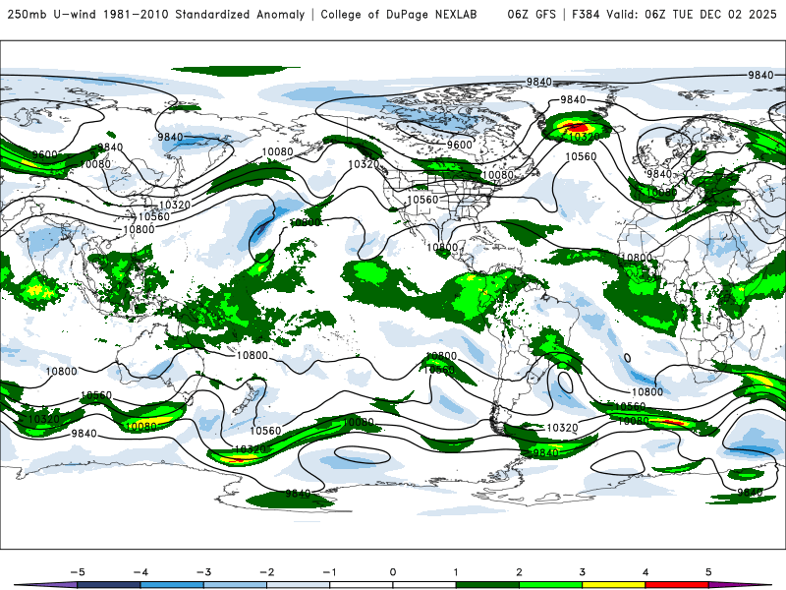Select the dark green swatch between 1 and 2

point(487,585)
